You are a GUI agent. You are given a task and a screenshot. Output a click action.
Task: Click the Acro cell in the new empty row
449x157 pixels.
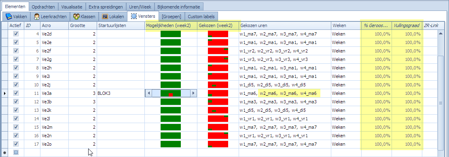click(54, 153)
